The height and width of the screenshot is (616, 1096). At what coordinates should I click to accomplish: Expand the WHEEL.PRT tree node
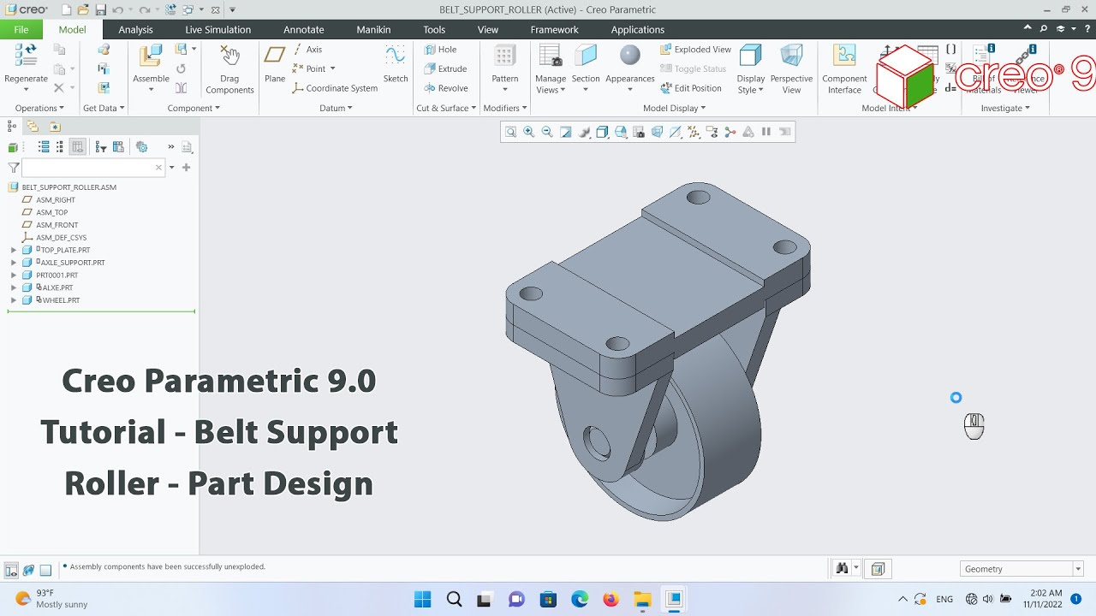(14, 300)
